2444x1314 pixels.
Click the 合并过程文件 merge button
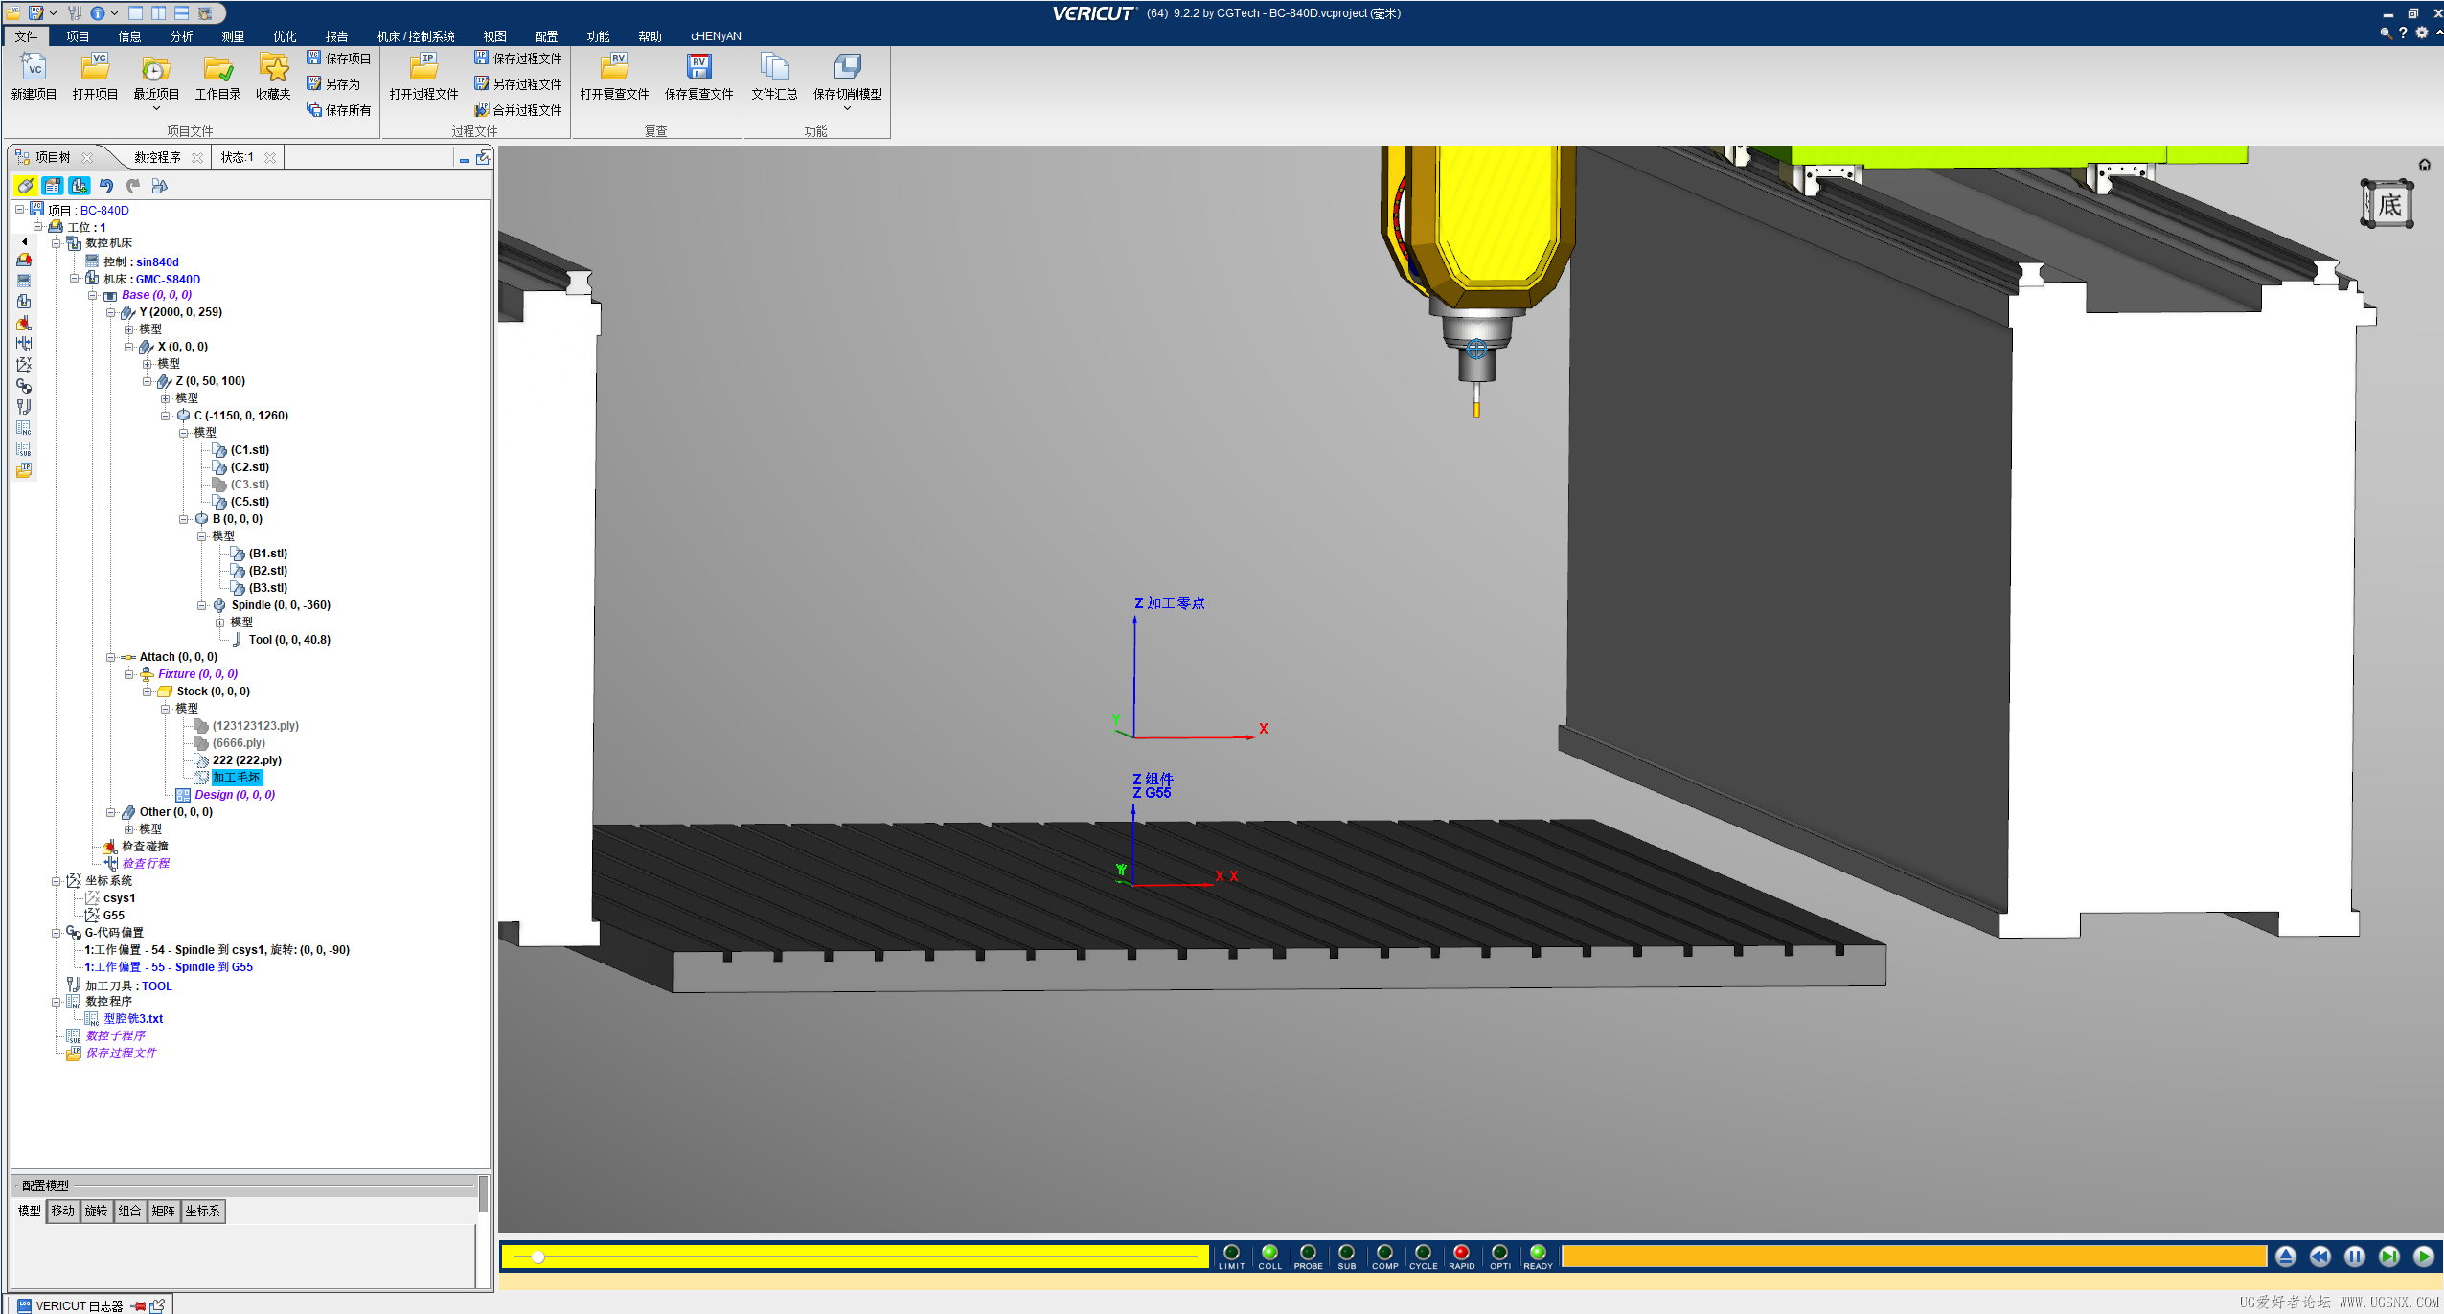tap(518, 110)
